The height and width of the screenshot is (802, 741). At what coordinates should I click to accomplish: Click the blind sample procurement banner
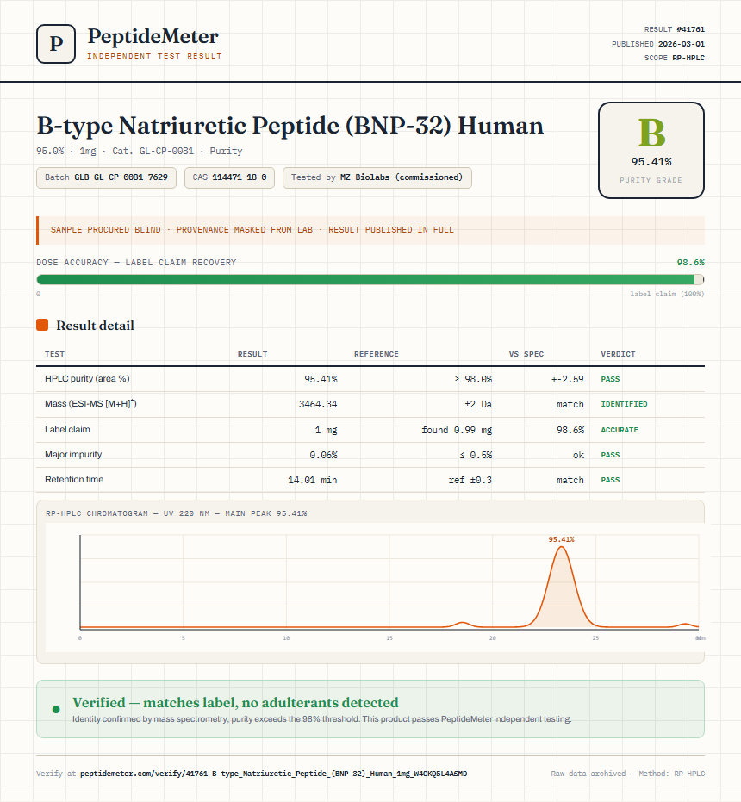coord(370,230)
